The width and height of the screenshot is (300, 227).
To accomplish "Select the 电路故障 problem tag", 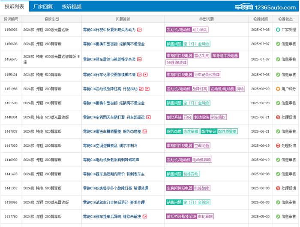I will click(x=202, y=188).
